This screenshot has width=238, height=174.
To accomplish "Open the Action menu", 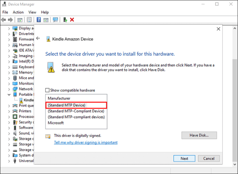I will (x=18, y=12).
